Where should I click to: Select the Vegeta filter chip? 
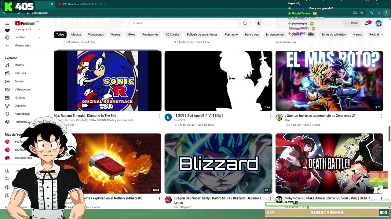[x=115, y=34]
